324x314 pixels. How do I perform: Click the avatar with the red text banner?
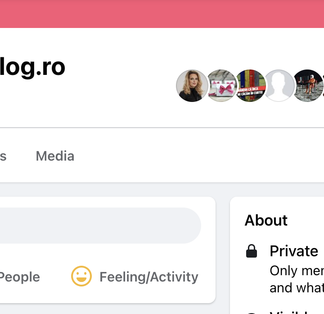point(250,86)
